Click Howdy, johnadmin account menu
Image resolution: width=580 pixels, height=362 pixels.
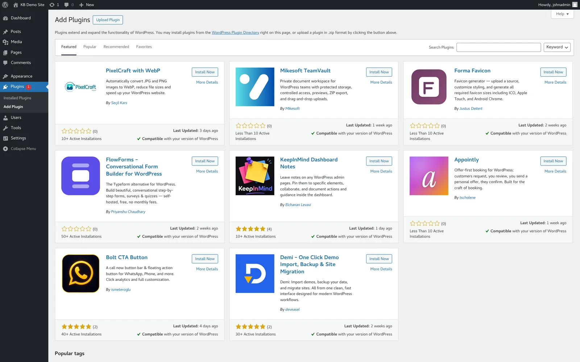[558, 5]
